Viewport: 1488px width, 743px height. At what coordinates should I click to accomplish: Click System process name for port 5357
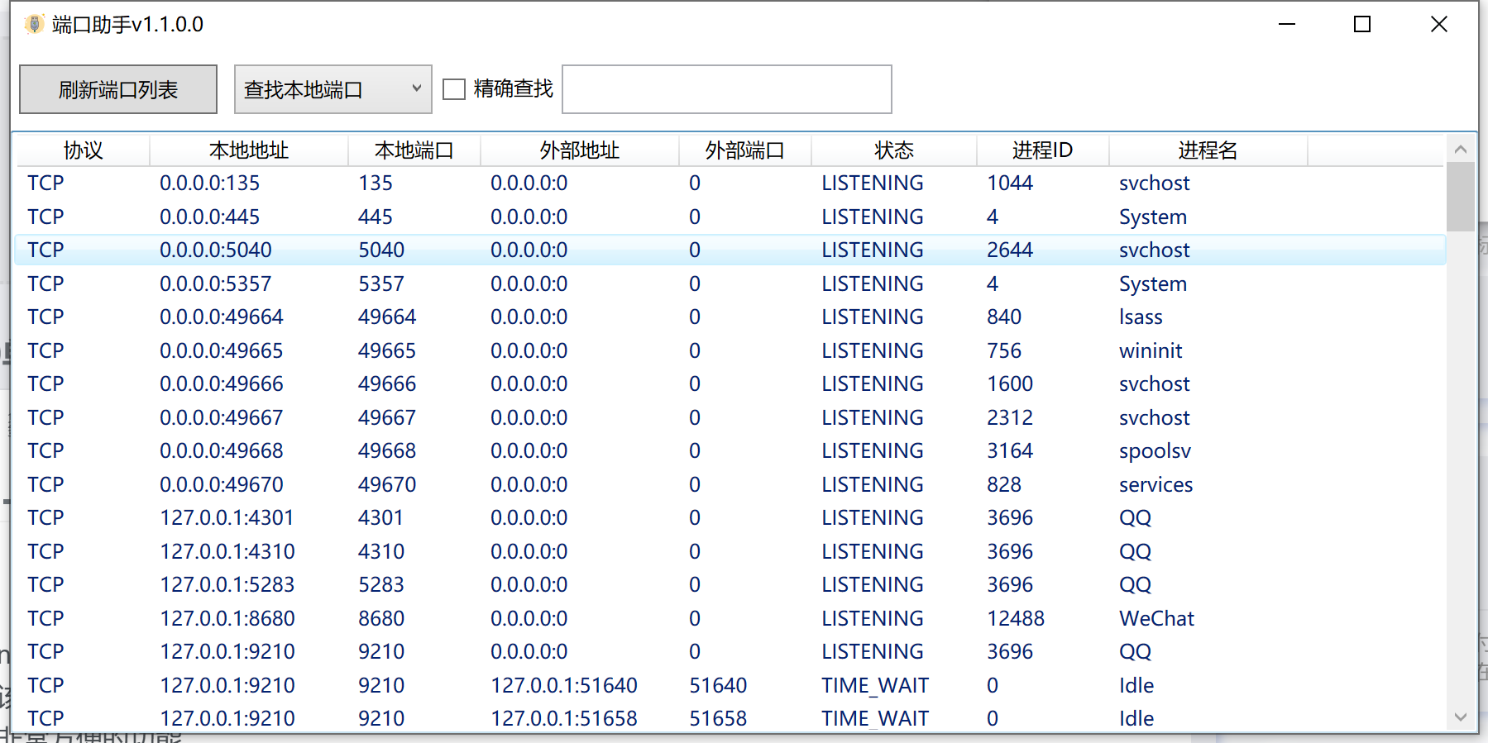[x=1153, y=283]
